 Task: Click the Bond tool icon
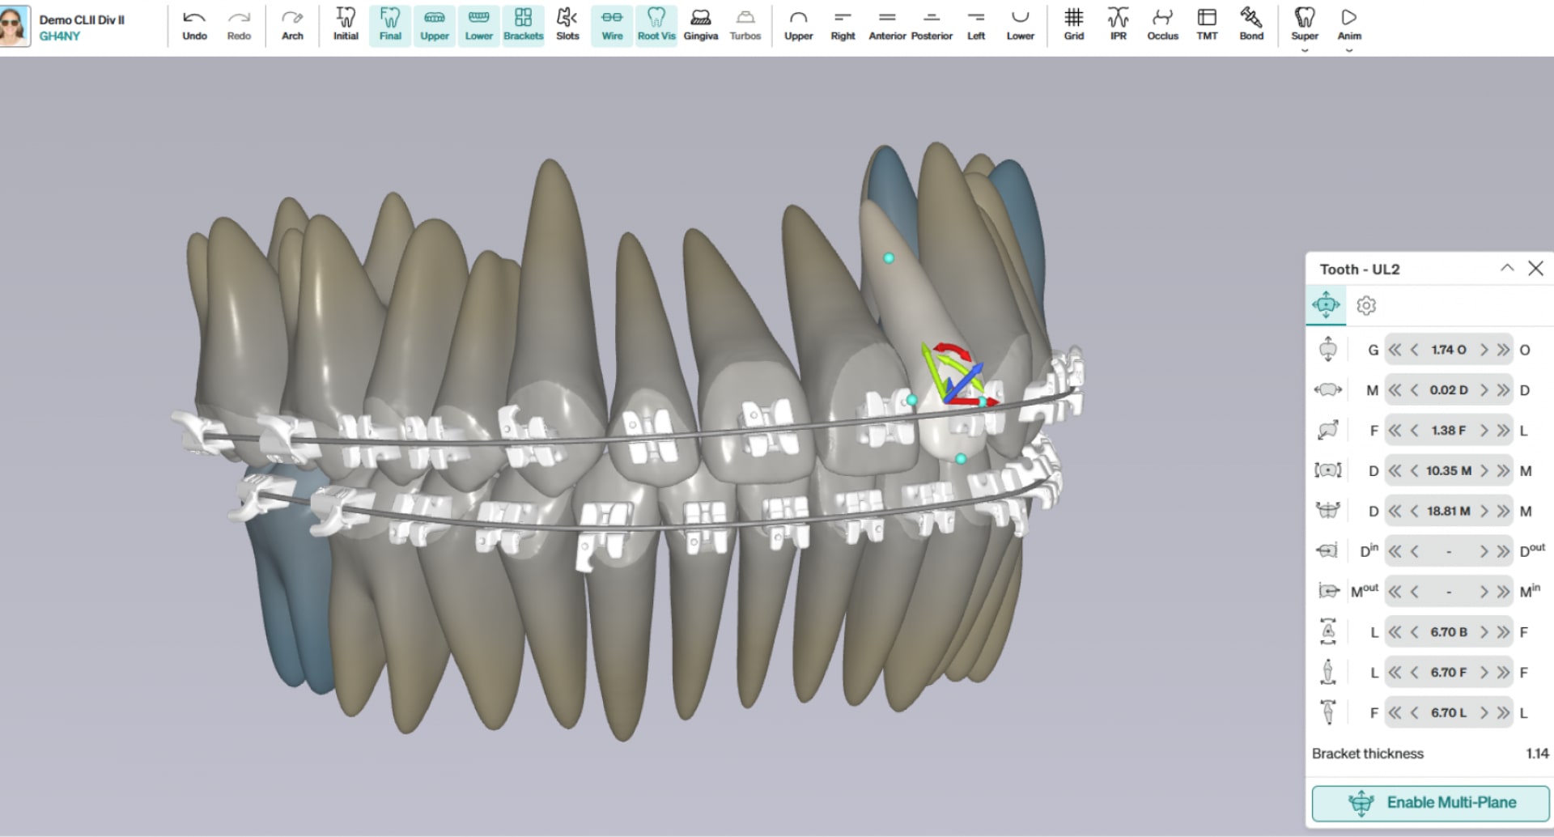click(1250, 24)
